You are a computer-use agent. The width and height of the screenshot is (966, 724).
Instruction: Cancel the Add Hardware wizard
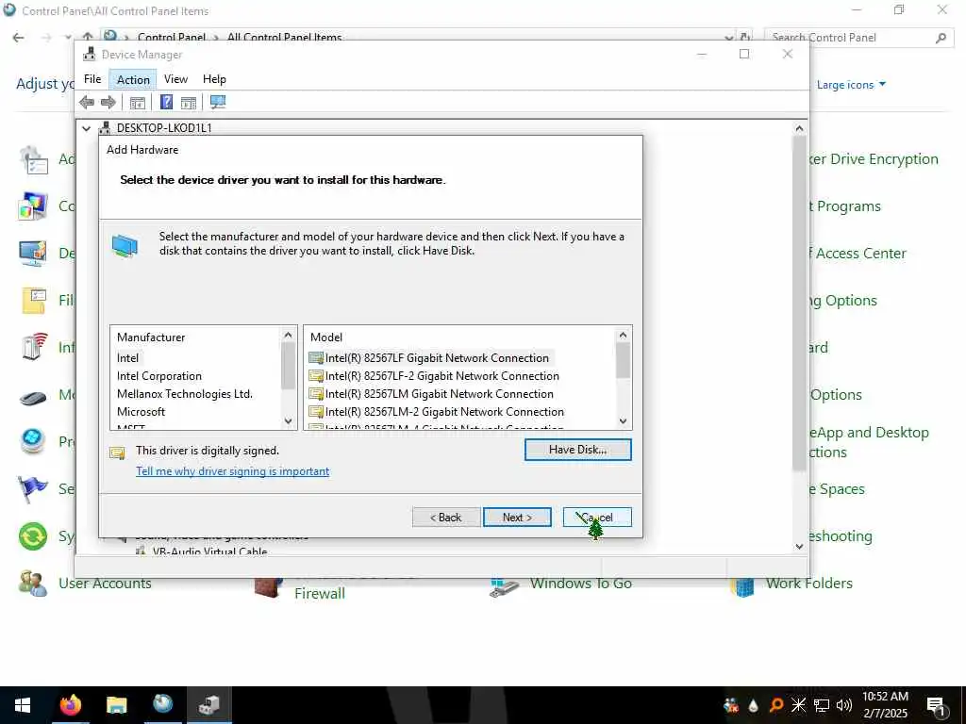click(597, 518)
